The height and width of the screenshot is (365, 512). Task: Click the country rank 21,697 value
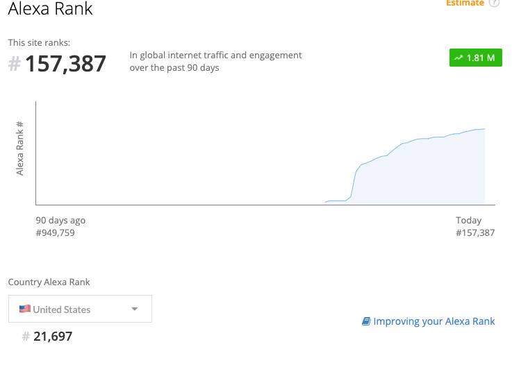click(x=53, y=337)
